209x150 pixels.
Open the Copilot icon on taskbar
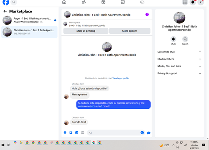pyautogui.click(x=15, y=142)
